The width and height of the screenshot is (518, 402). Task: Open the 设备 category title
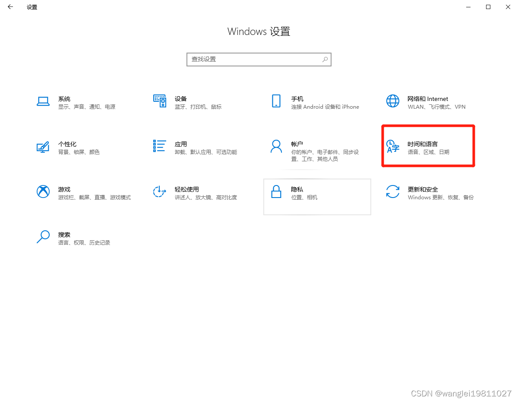click(x=181, y=99)
